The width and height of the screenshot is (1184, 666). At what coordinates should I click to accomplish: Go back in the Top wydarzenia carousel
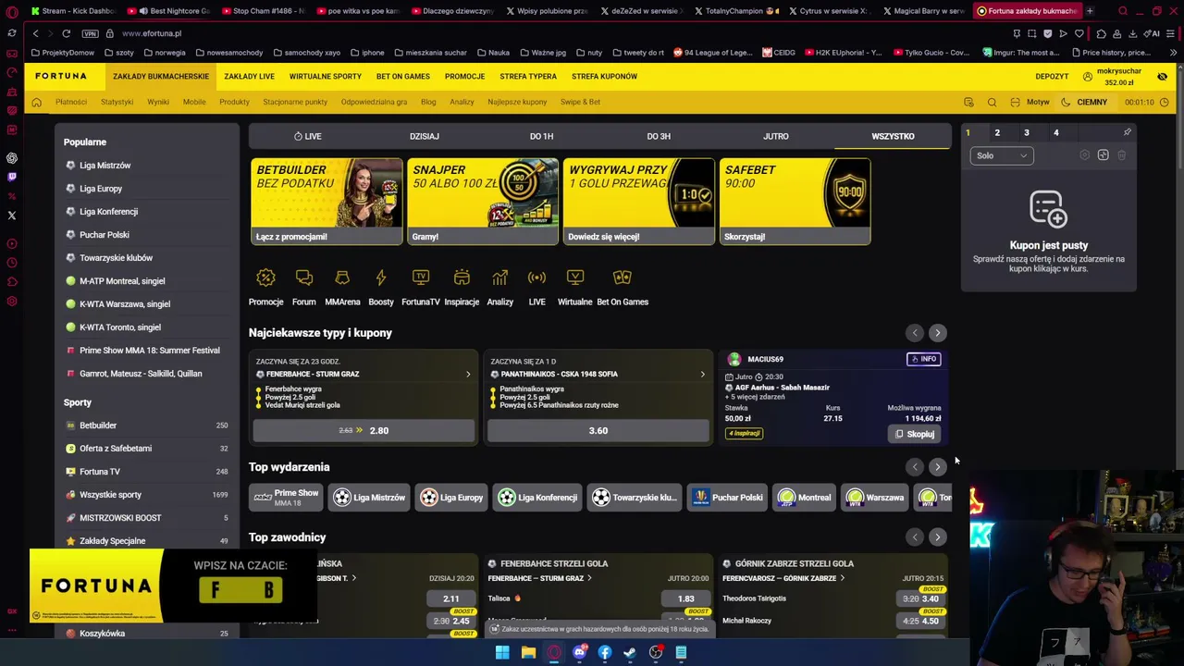click(915, 467)
